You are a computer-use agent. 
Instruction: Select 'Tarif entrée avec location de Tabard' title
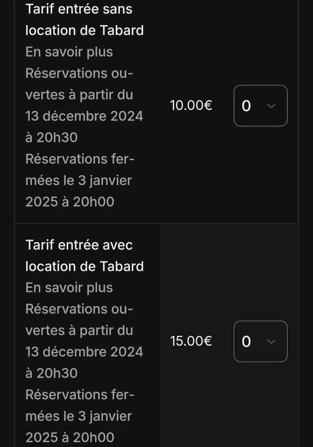pos(85,256)
